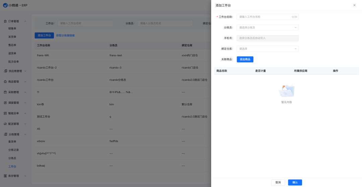Expand the 采购管理 menu chevron
The image size is (362, 187).
point(25,92)
